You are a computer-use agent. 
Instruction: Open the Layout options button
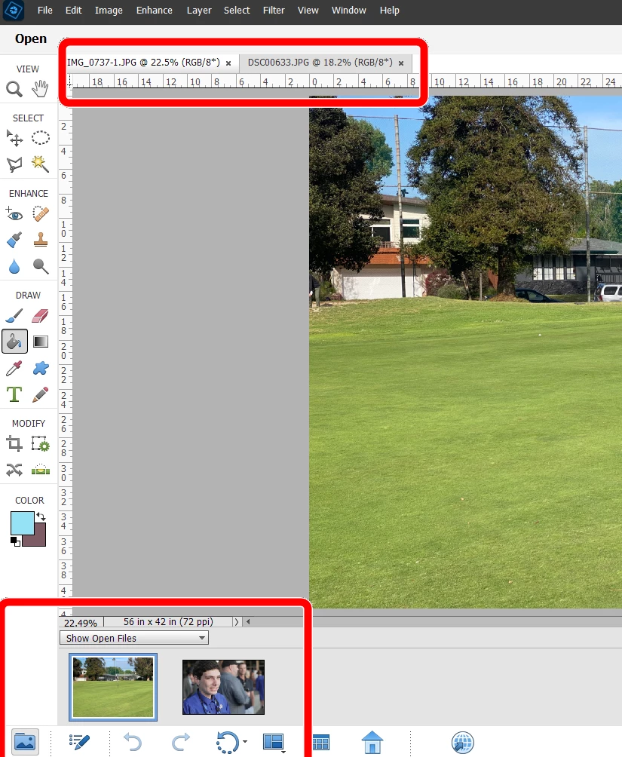tap(274, 742)
